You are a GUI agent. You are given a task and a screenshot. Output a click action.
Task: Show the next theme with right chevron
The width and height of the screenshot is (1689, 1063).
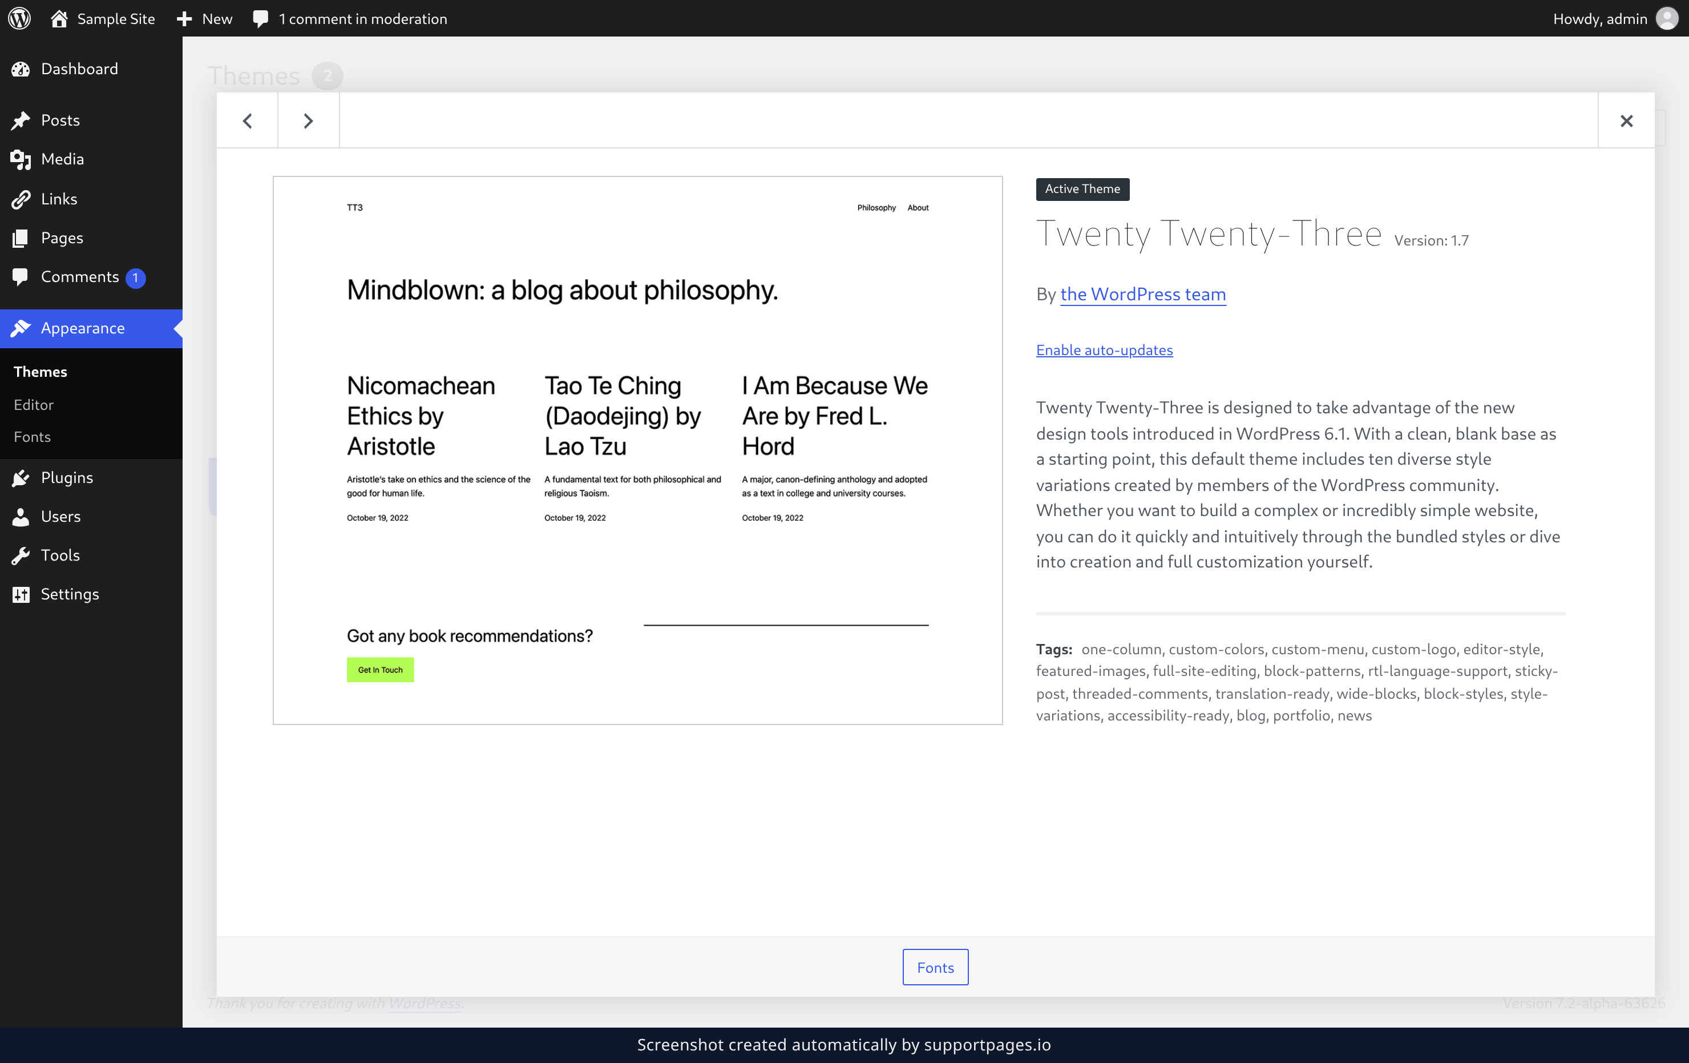309,120
